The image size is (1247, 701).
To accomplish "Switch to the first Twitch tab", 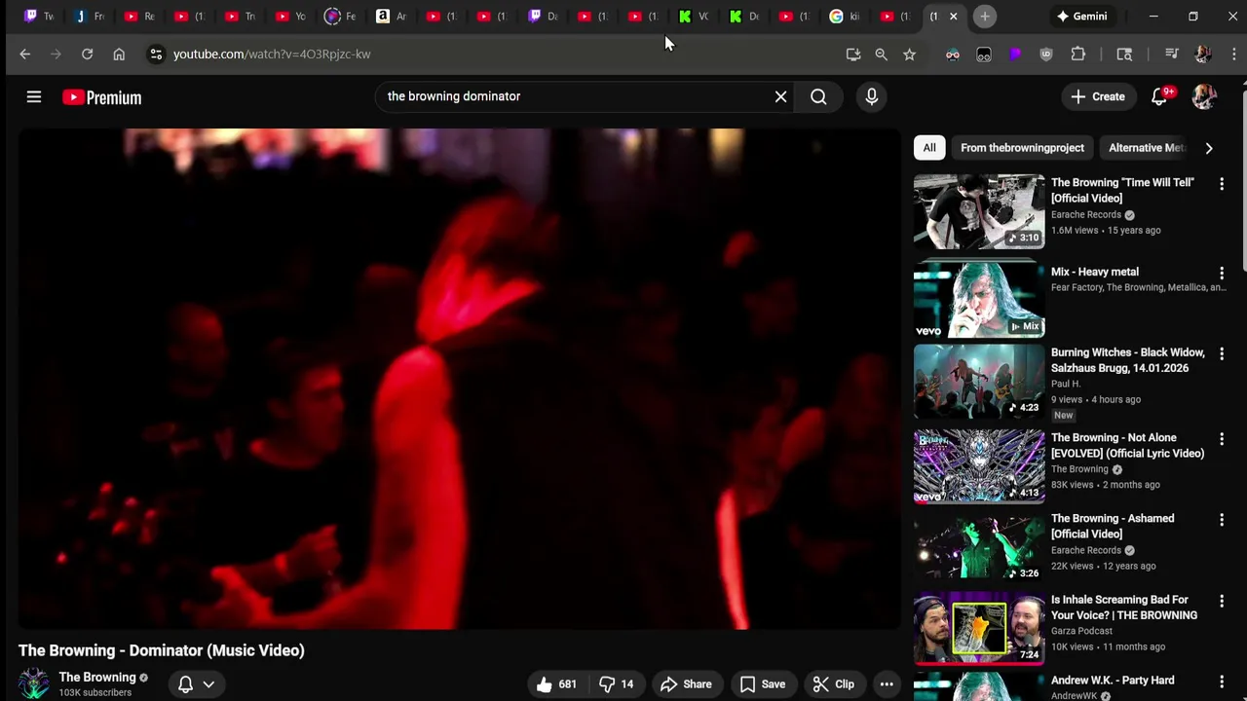I will point(40,17).
